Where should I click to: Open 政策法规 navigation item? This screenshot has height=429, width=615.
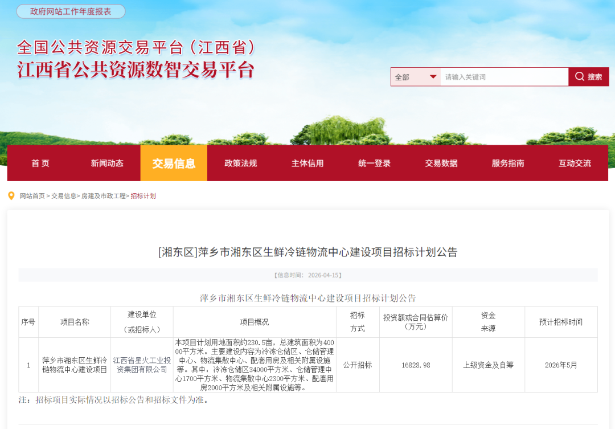pyautogui.click(x=240, y=164)
